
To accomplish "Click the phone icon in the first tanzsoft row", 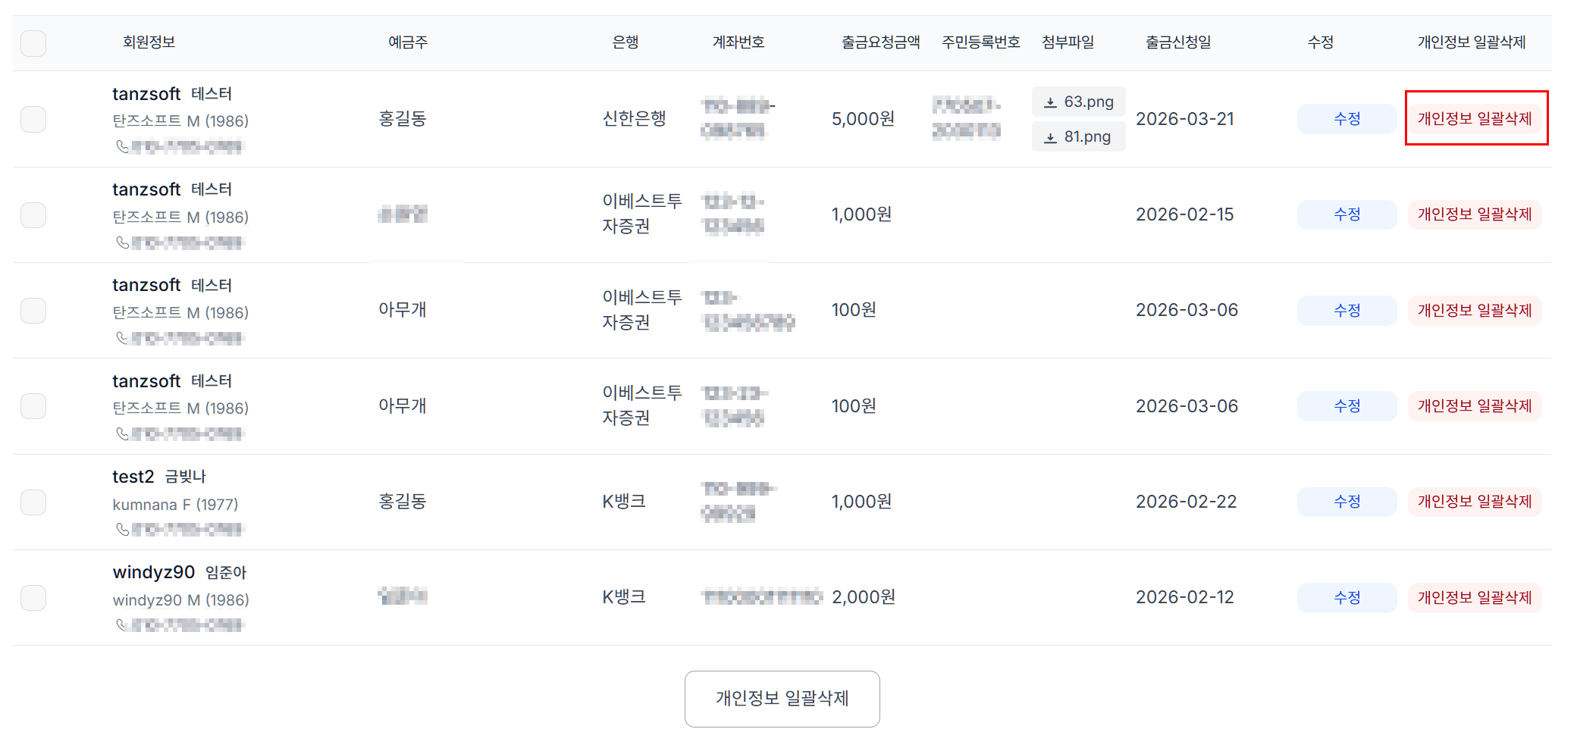I will 124,146.
